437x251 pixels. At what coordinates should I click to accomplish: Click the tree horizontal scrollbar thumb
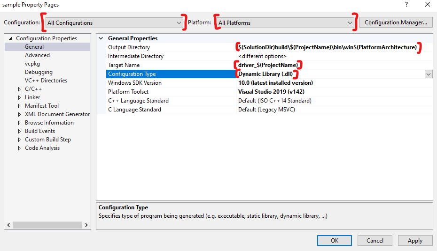click(x=47, y=225)
